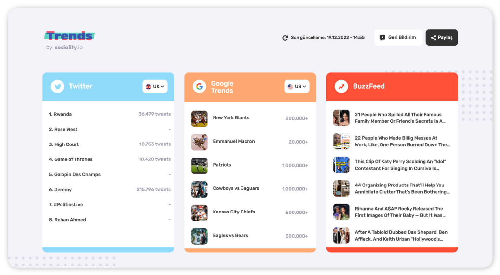Open the US country dropdown in Google Trends
The height and width of the screenshot is (275, 500).
point(297,86)
